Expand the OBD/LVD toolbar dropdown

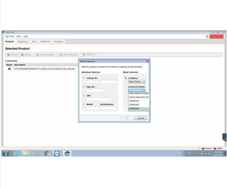click(x=89, y=54)
